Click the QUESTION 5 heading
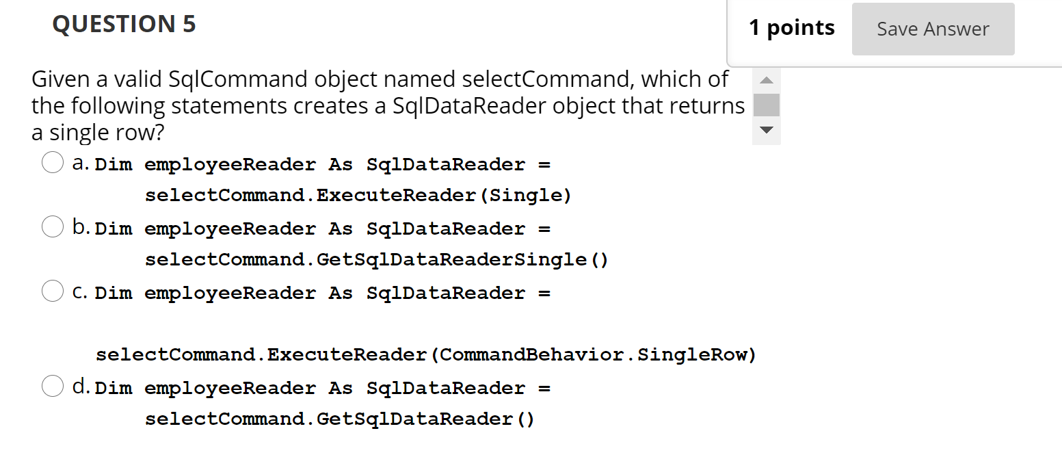 [x=124, y=23]
